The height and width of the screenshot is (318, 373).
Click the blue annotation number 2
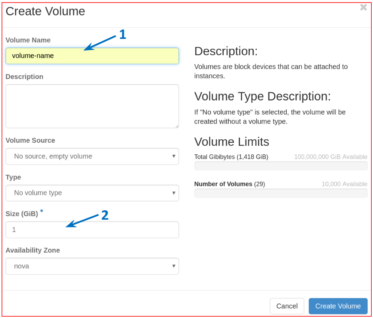click(x=105, y=215)
